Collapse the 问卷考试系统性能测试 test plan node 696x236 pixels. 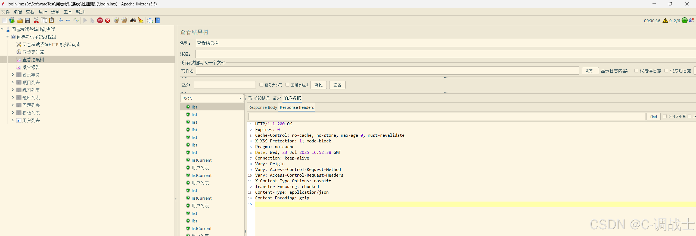(2, 29)
